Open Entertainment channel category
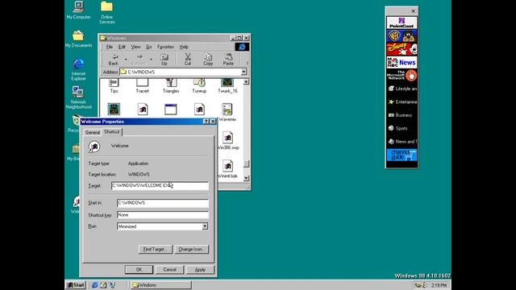516x290 pixels. tap(402, 102)
